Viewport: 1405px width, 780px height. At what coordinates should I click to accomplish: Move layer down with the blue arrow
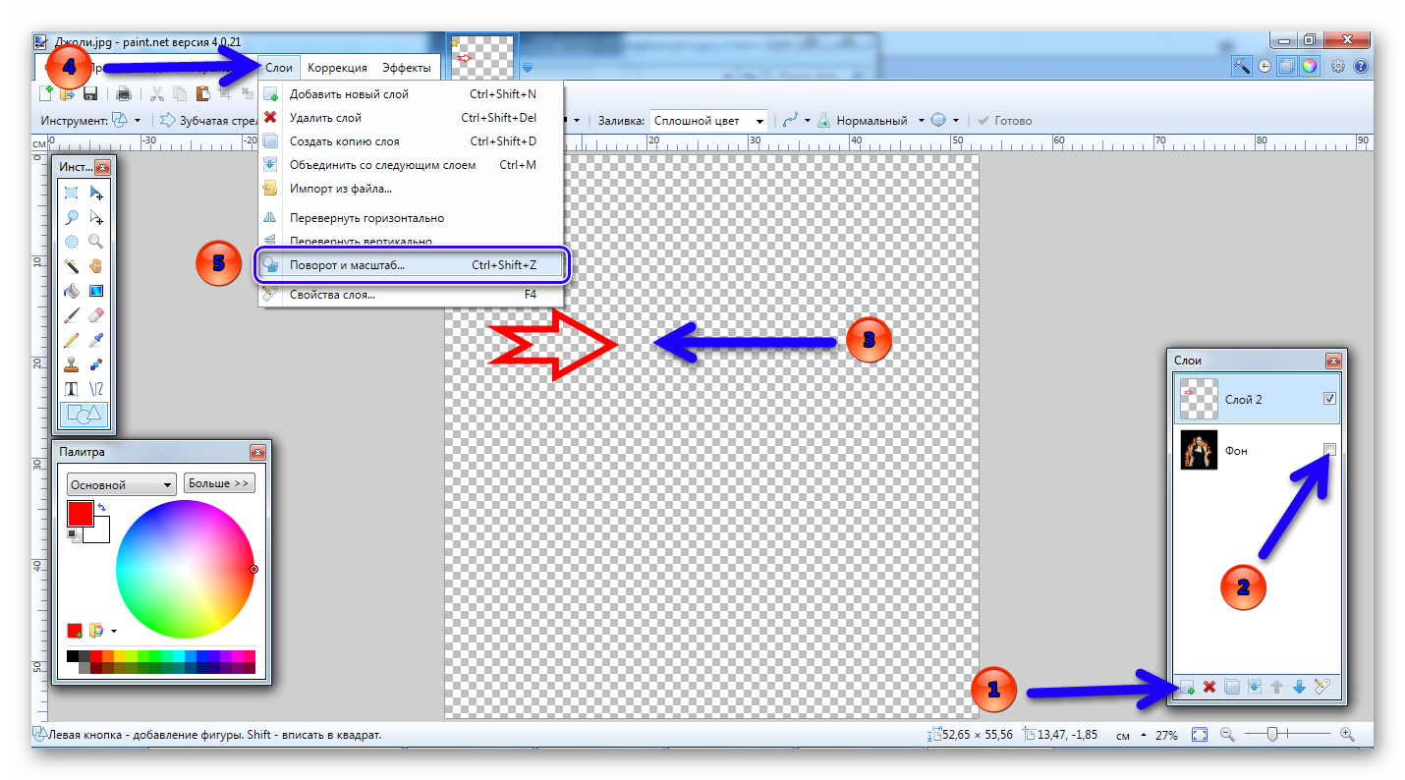(x=1299, y=688)
